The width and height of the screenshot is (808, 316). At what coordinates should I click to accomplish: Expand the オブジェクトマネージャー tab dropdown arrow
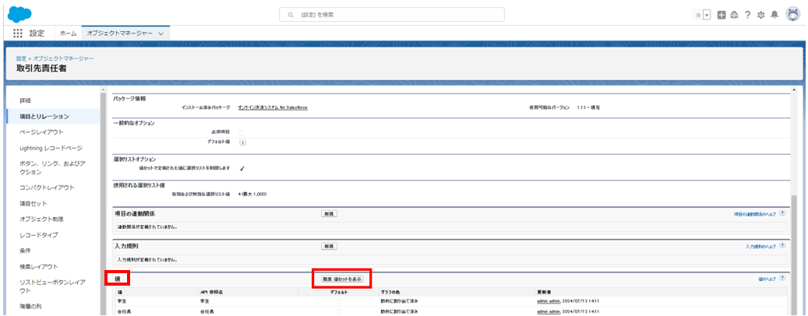(x=161, y=33)
